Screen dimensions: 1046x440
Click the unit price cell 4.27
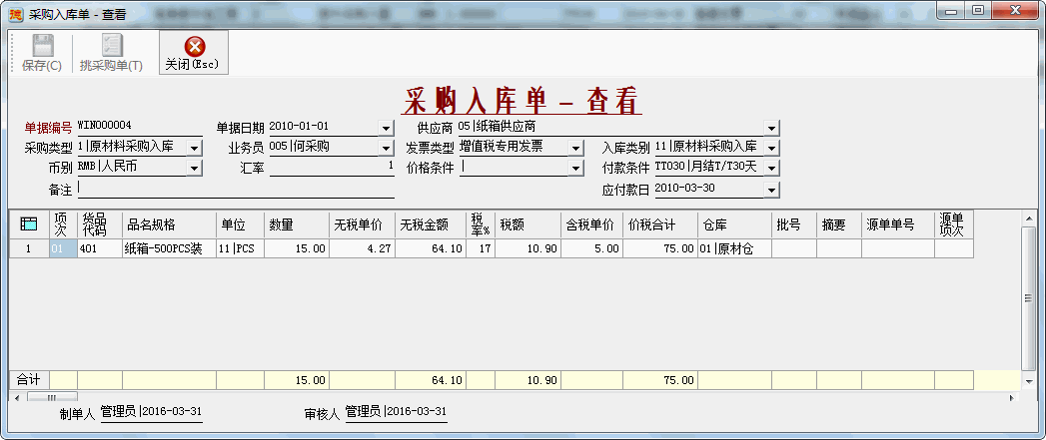click(x=363, y=248)
